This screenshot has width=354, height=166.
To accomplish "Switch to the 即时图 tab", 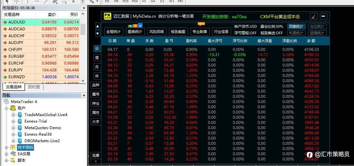I will click(34, 87).
